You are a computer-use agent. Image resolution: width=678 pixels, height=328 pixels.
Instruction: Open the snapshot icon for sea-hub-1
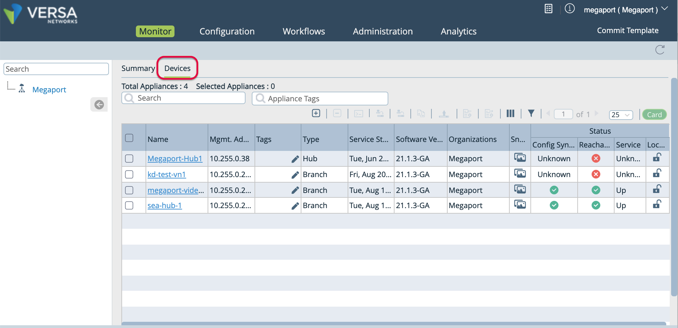coord(520,205)
